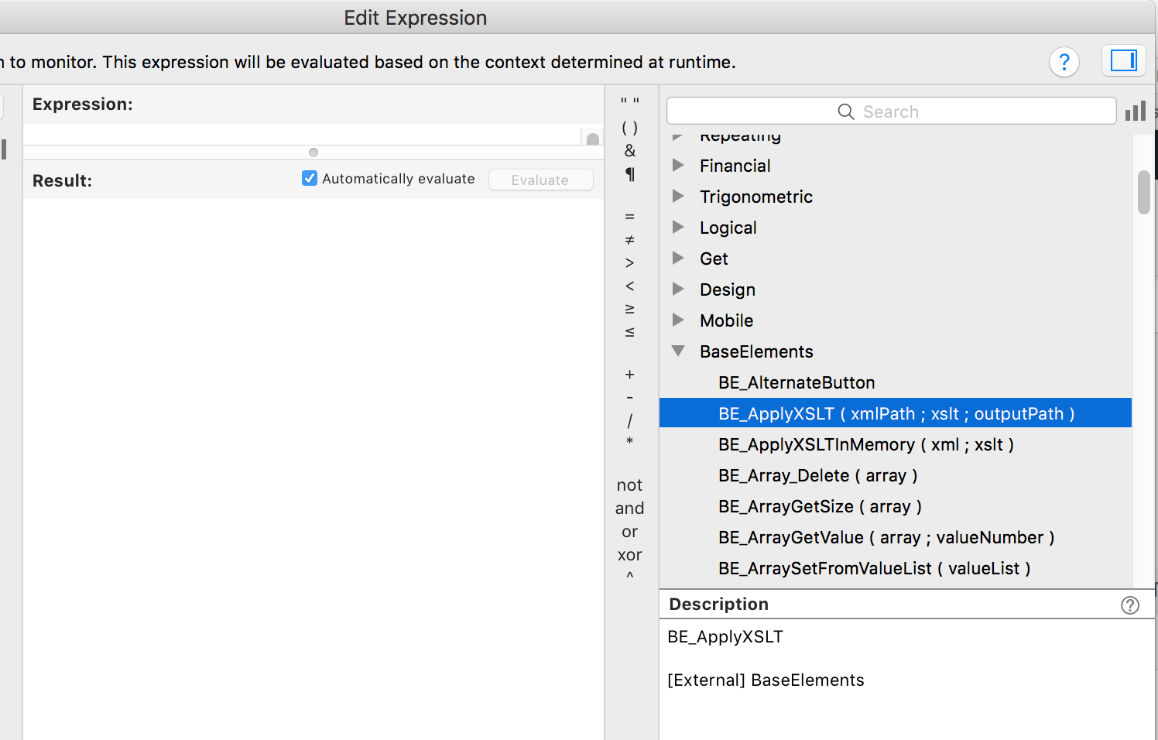This screenshot has height=740, width=1158.
Task: Click the Evaluate button
Action: tap(540, 179)
